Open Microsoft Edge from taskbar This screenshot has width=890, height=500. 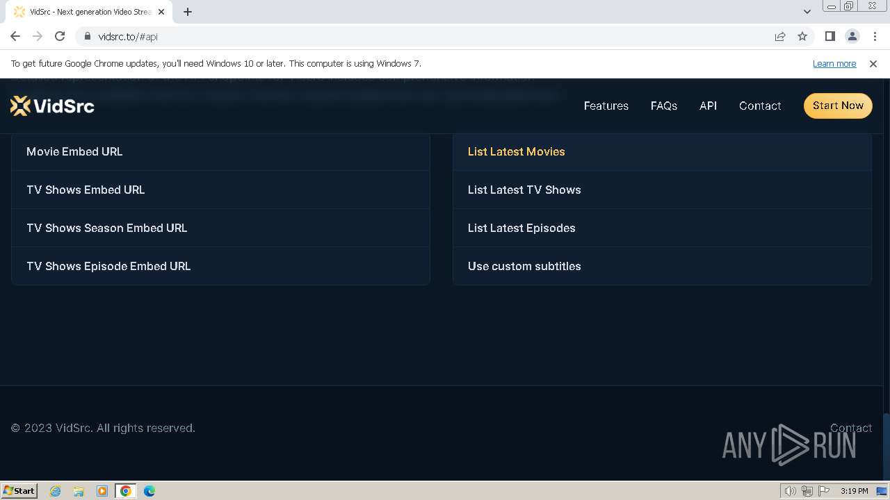(x=149, y=491)
